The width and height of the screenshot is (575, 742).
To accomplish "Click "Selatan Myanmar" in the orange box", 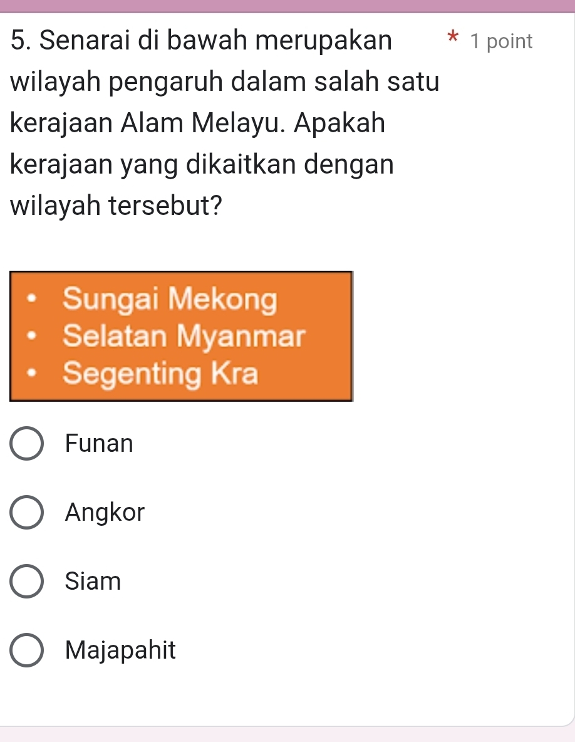I will pos(184,337).
